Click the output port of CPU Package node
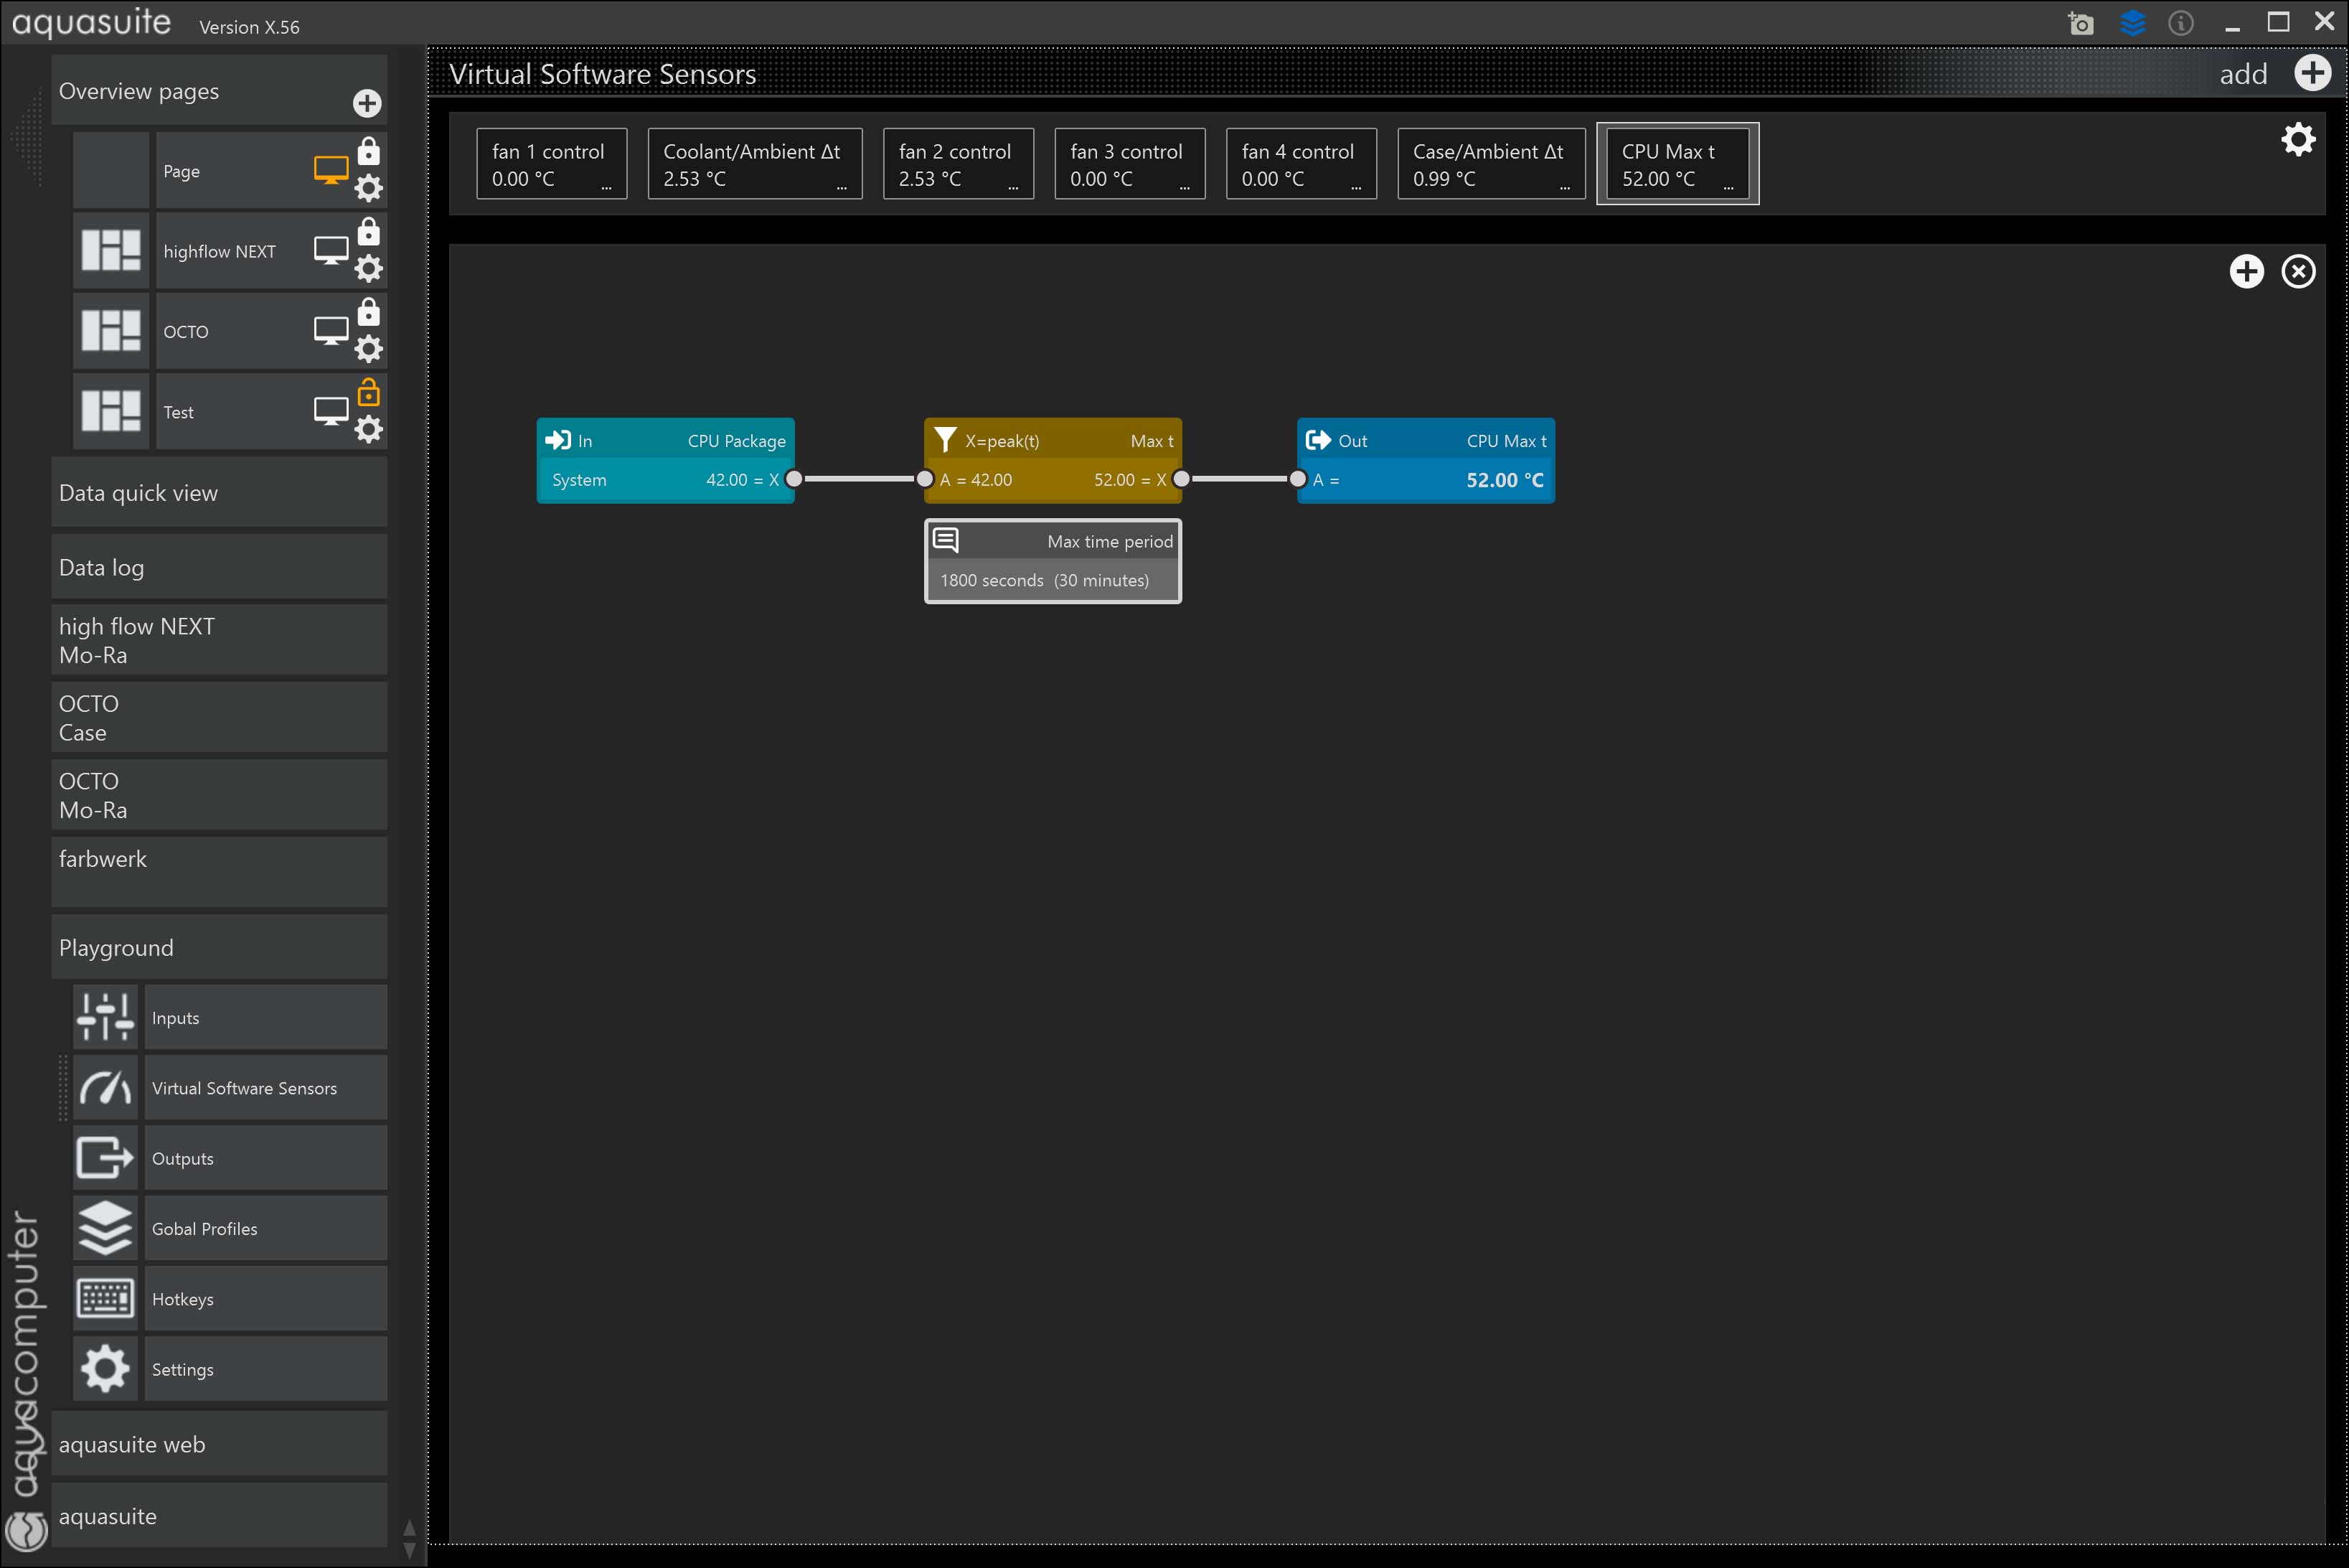 coord(794,479)
